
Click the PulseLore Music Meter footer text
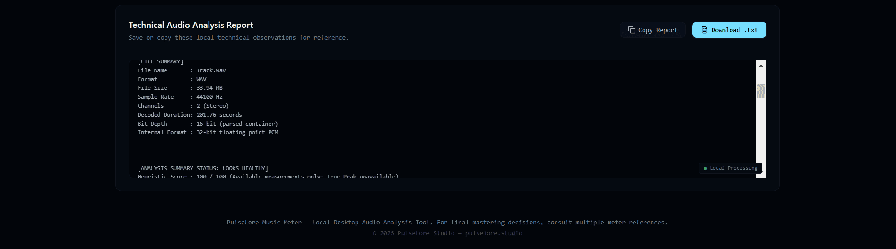[447, 223]
